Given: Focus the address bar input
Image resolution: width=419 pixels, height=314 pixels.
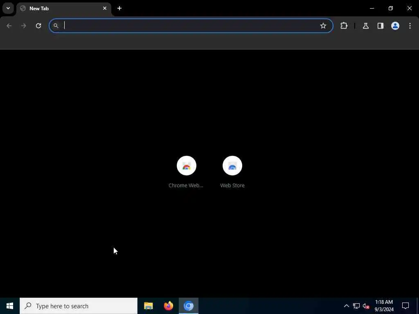Looking at the screenshot, I should coord(191,26).
